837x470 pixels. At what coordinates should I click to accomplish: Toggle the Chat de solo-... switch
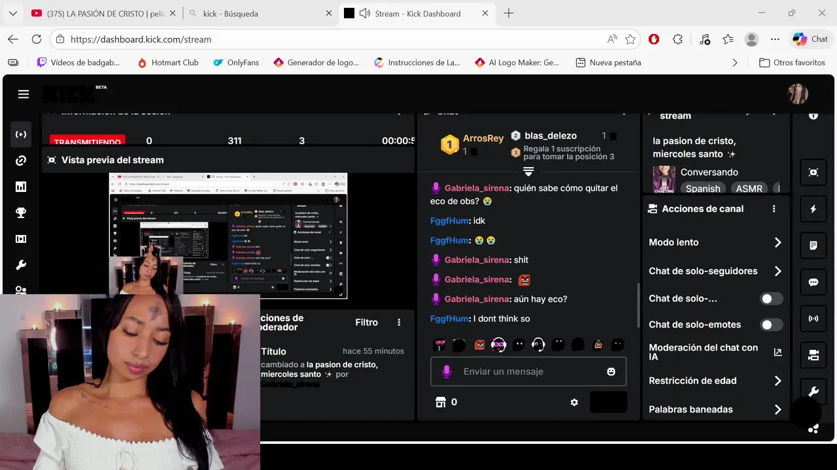772,298
